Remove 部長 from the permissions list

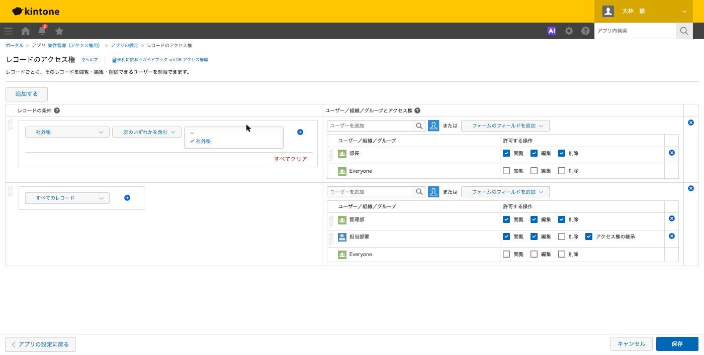click(672, 153)
